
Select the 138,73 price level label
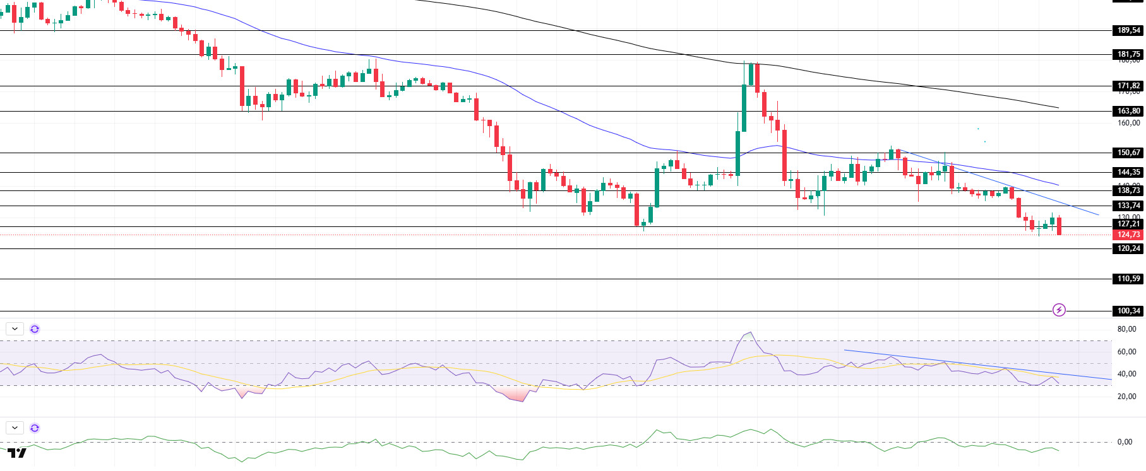[x=1128, y=190]
